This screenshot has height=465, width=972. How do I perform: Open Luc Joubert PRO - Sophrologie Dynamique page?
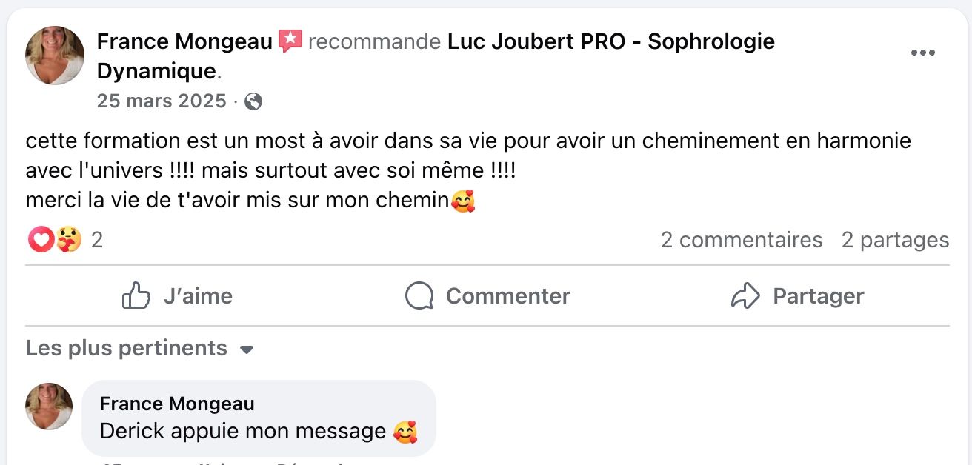610,42
